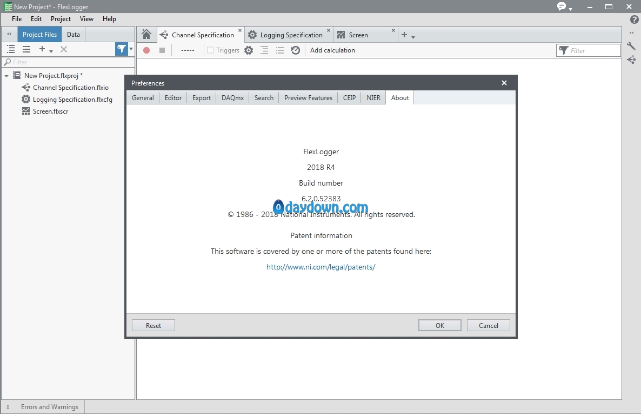
Task: Open the ni.com legal patents link
Action: pyautogui.click(x=321, y=267)
